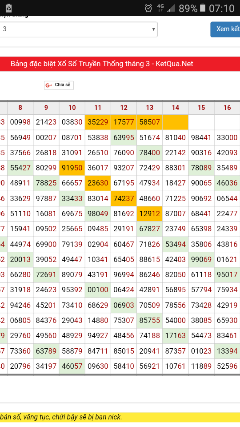The height and width of the screenshot is (427, 240).
Task: Tap the cell 09630
Action: click(x=98, y=366)
